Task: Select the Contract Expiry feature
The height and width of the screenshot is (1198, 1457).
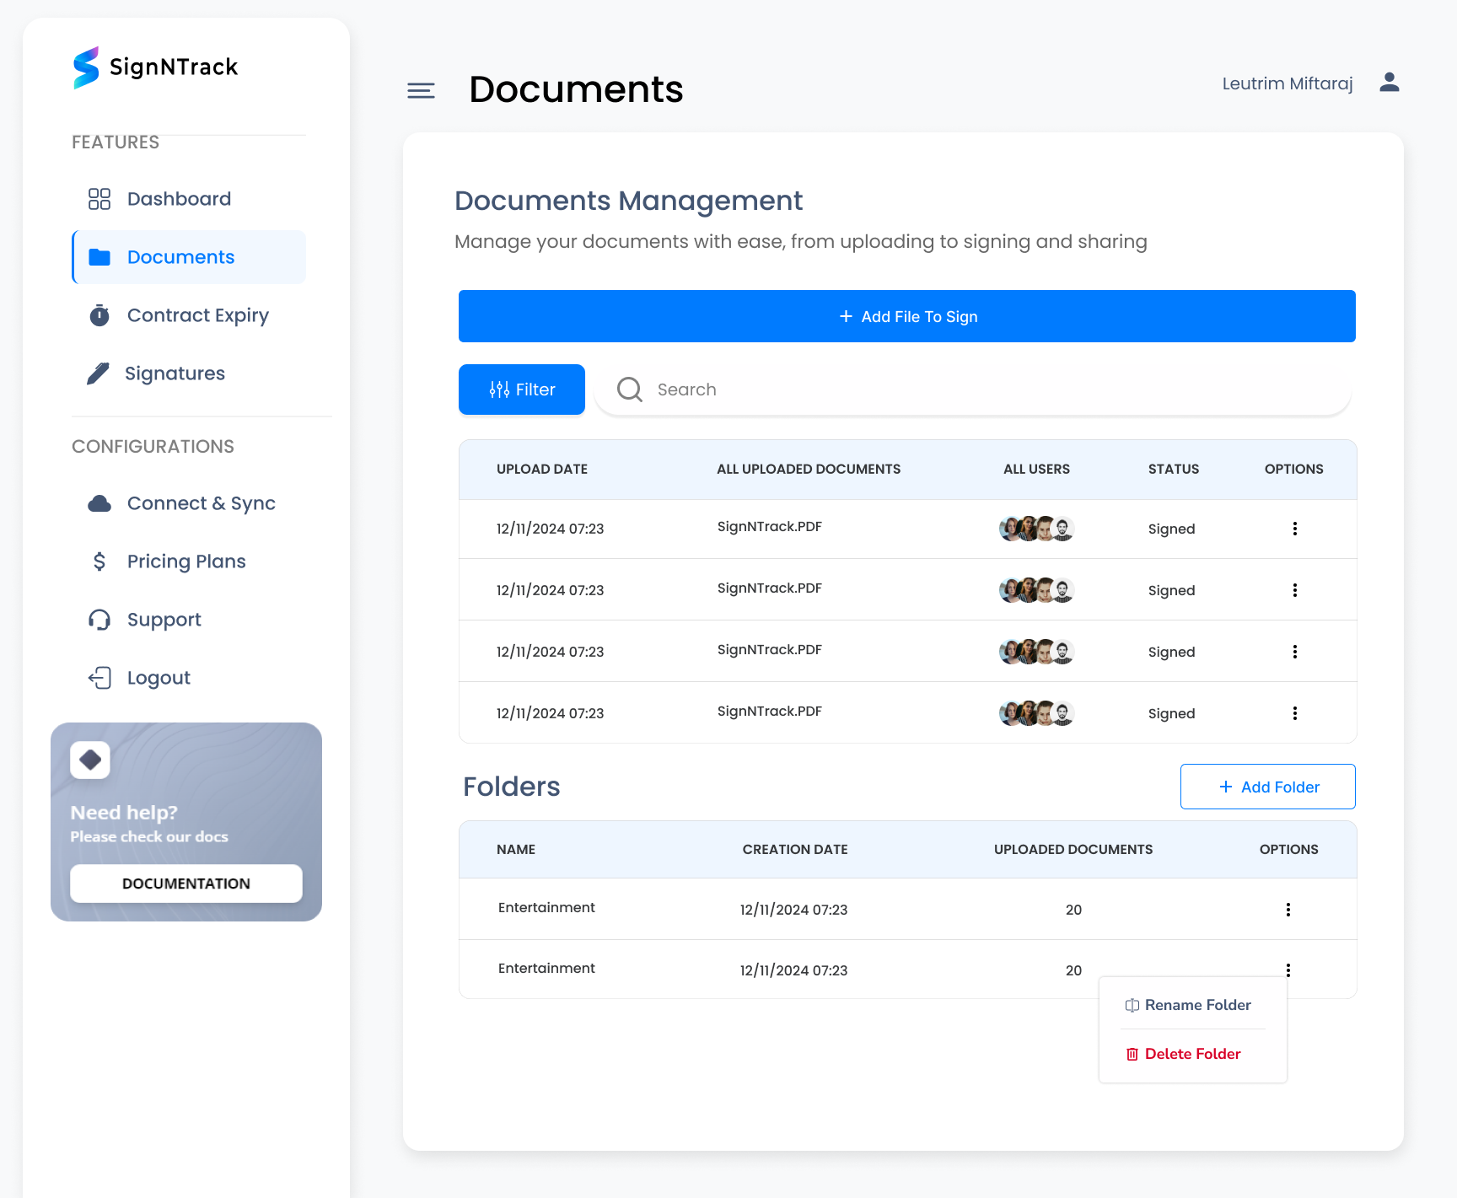Action: click(197, 315)
